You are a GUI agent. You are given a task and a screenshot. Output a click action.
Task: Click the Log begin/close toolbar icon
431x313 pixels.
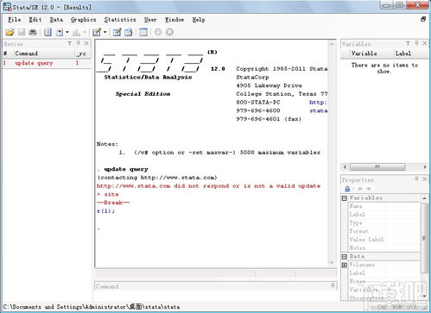[48, 32]
